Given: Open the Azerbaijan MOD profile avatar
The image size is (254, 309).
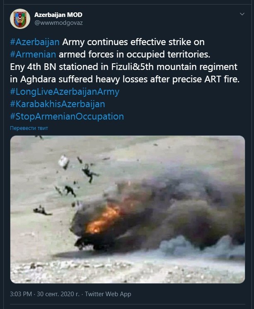Looking at the screenshot, I should (20, 19).
